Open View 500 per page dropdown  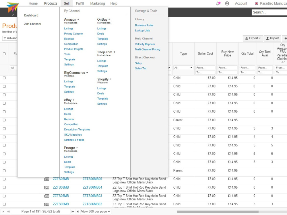[x=96, y=211]
